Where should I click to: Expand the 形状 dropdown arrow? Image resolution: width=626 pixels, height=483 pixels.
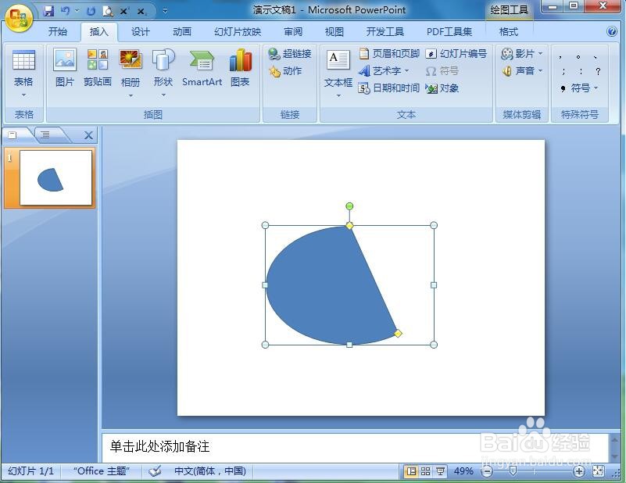[x=163, y=95]
